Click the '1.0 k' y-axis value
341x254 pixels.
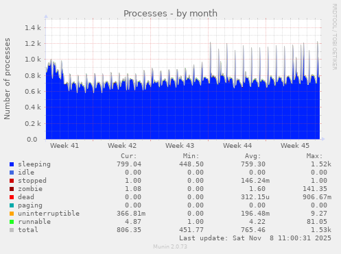[x=33, y=60]
